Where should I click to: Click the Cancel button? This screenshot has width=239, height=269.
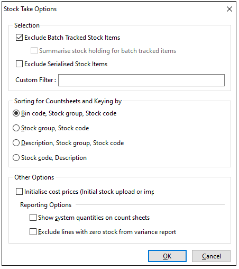click(211, 256)
